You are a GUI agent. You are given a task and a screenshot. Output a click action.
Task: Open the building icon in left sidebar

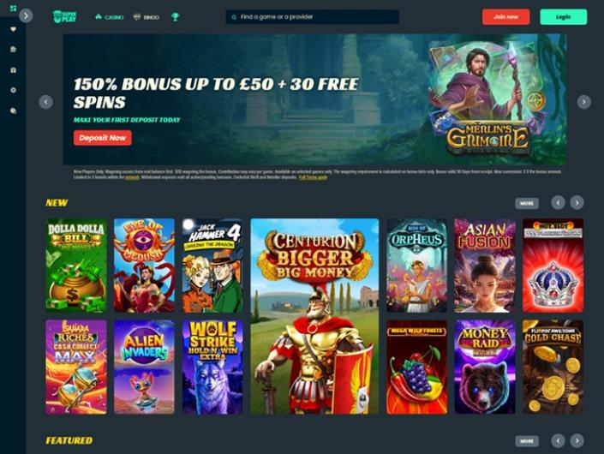pyautogui.click(x=13, y=70)
